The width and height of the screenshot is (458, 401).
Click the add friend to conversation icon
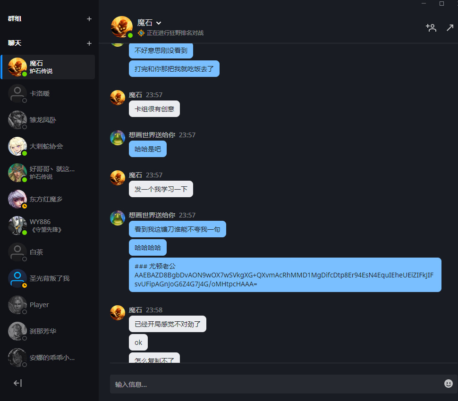click(431, 28)
